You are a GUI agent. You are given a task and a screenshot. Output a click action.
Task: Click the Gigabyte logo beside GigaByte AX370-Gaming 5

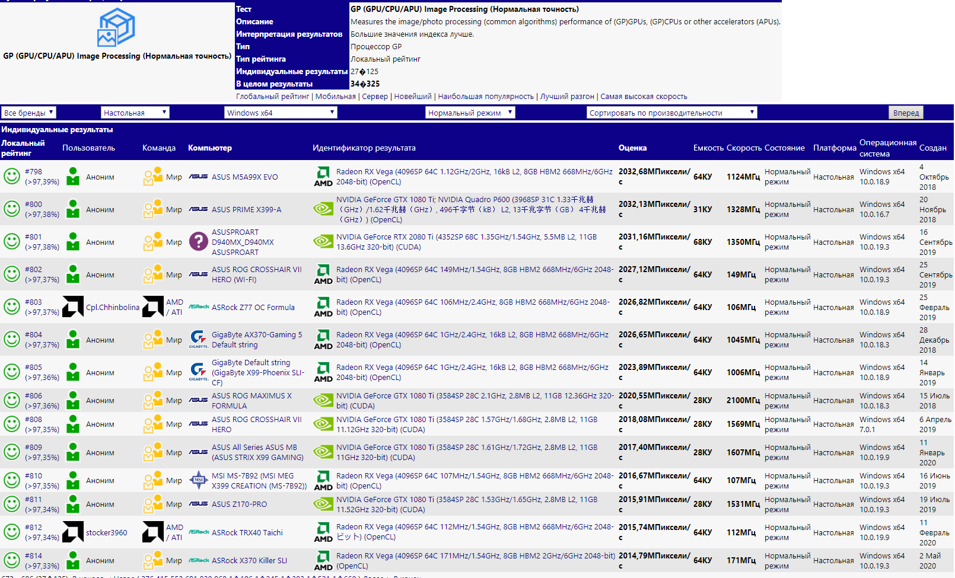[199, 340]
